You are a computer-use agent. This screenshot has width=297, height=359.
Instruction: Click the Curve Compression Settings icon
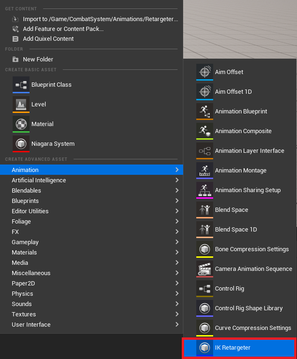[205, 328]
